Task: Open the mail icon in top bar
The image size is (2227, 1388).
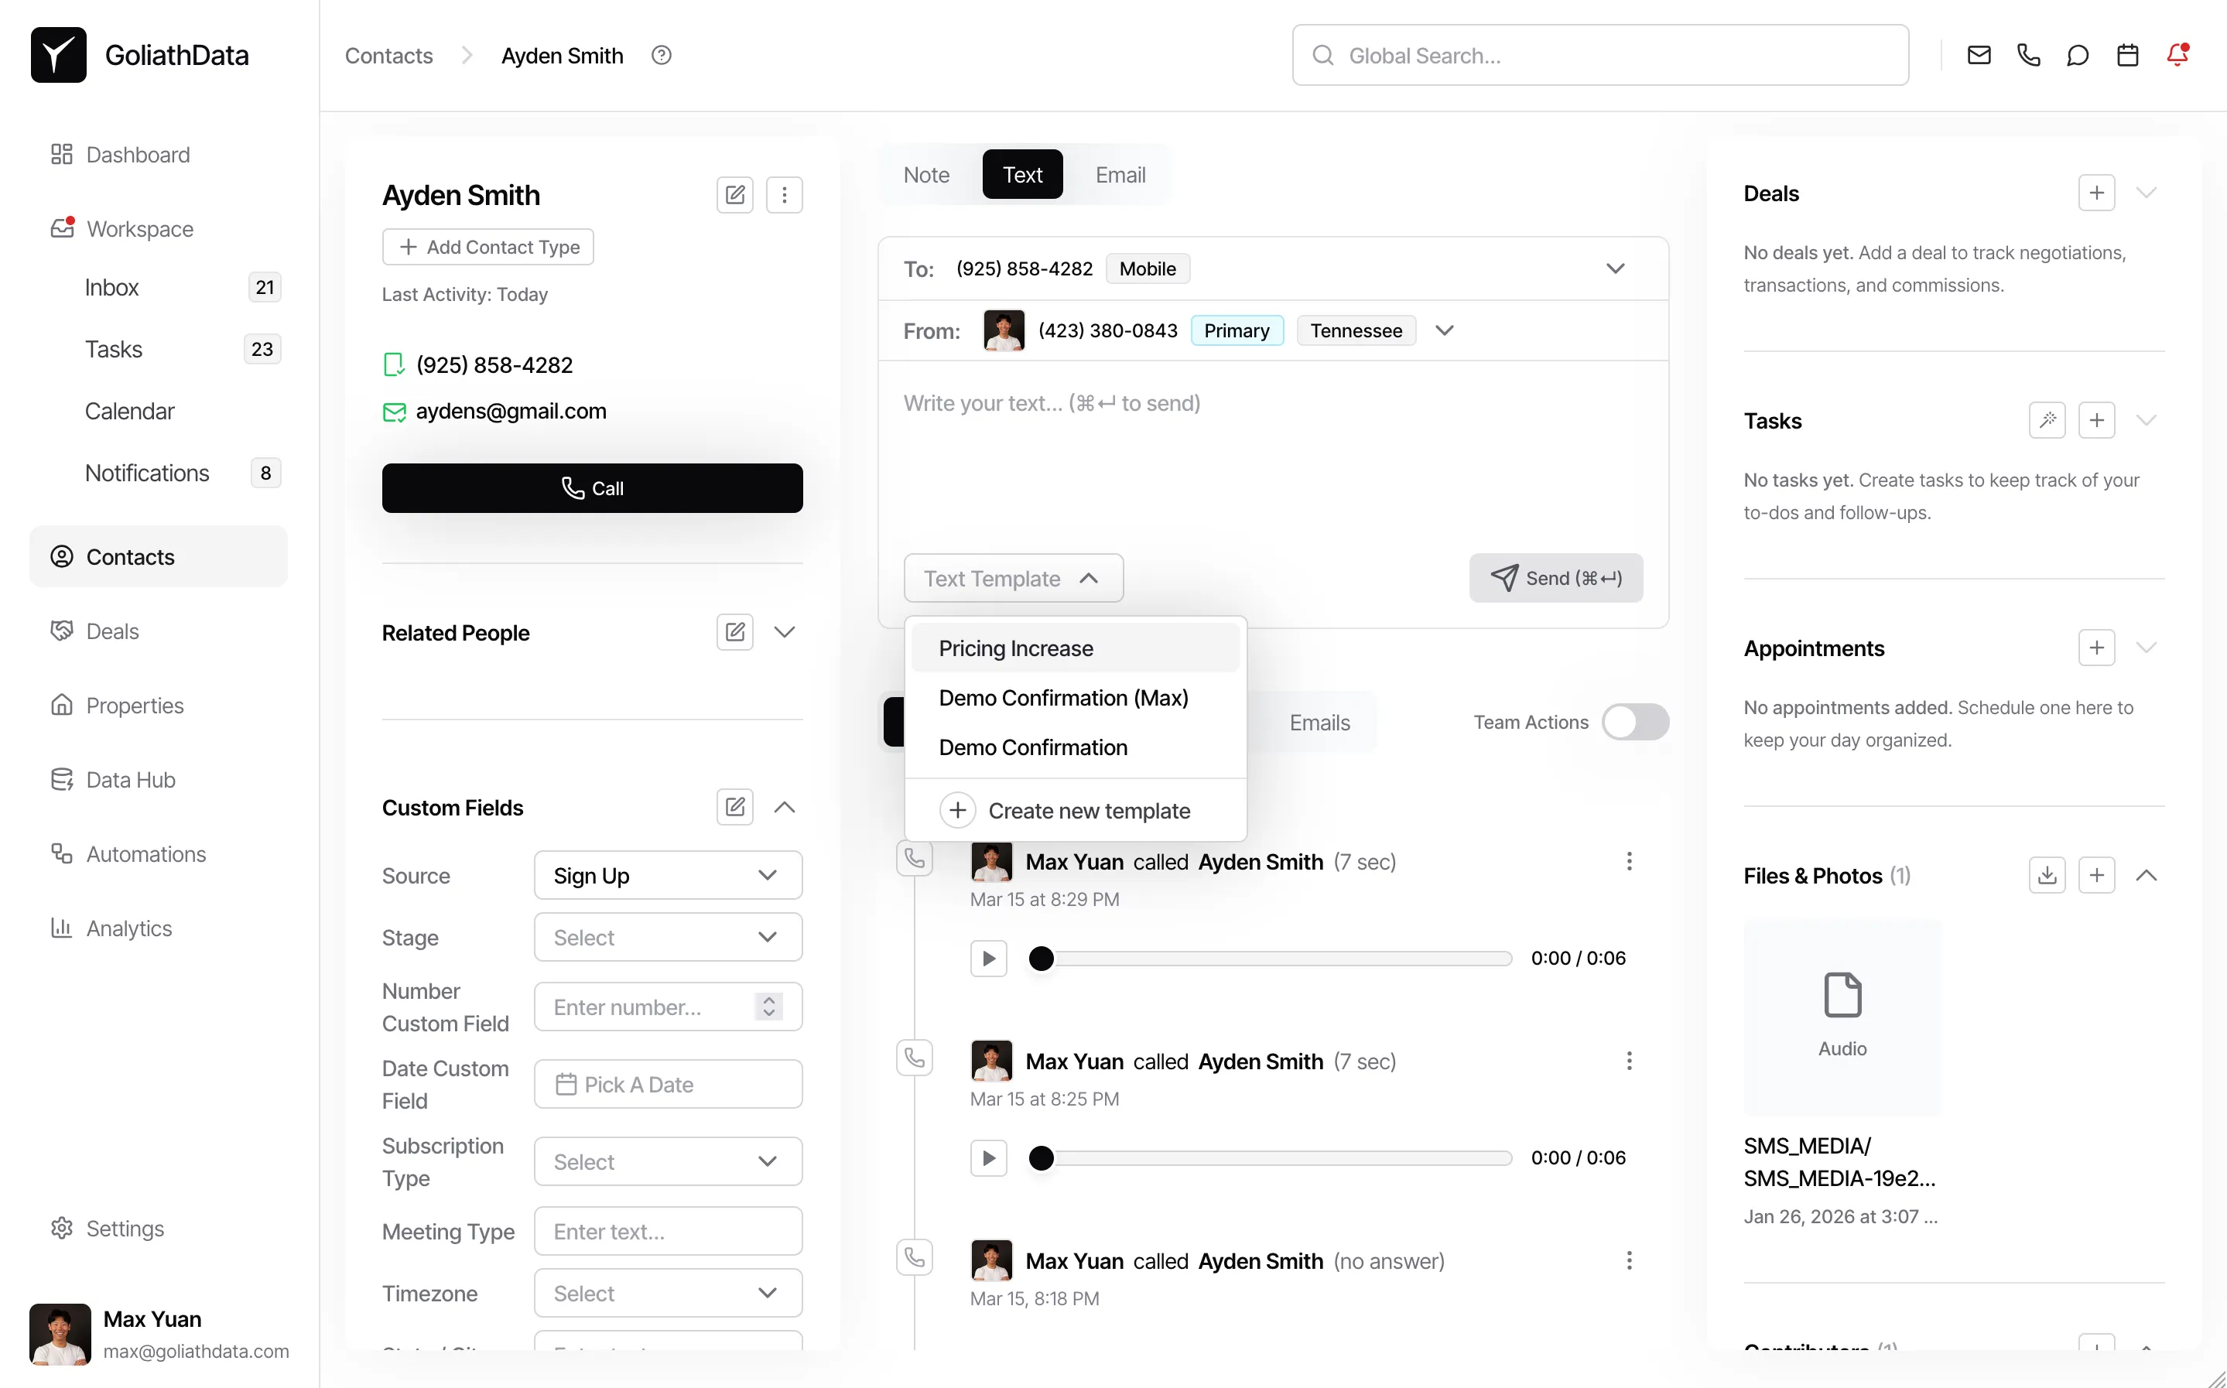Action: coord(1979,55)
